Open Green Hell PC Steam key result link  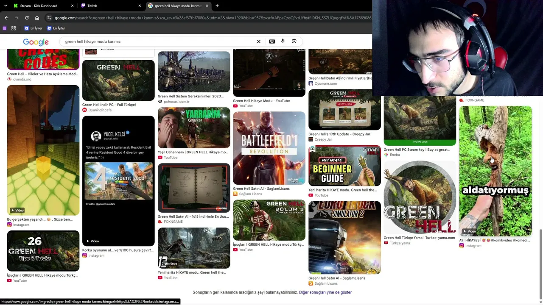tap(417, 150)
